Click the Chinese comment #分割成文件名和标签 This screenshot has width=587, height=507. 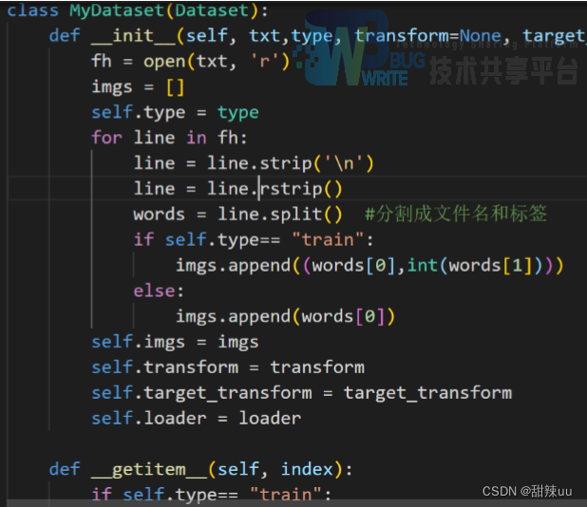456,215
